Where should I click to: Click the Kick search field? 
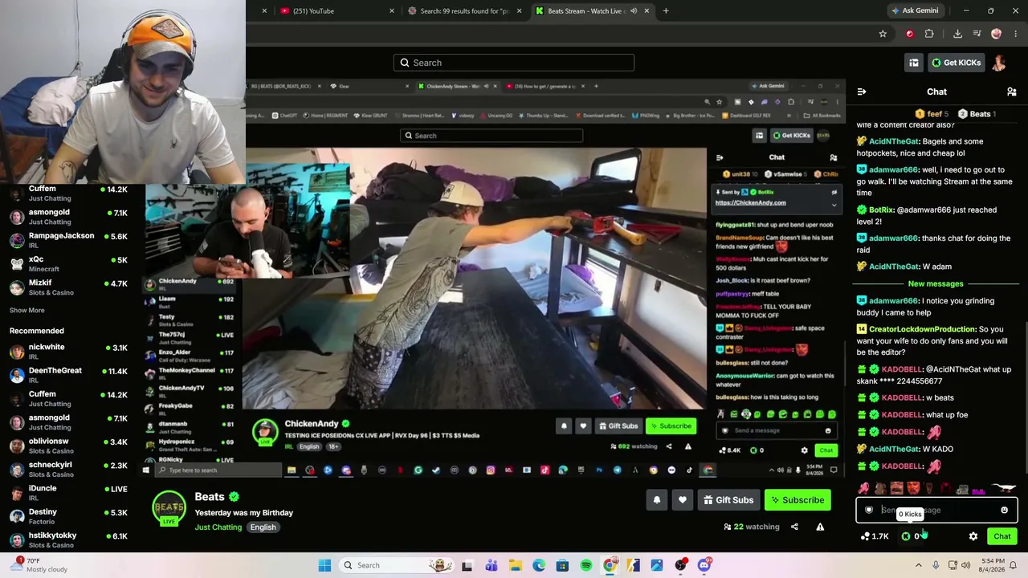514,63
